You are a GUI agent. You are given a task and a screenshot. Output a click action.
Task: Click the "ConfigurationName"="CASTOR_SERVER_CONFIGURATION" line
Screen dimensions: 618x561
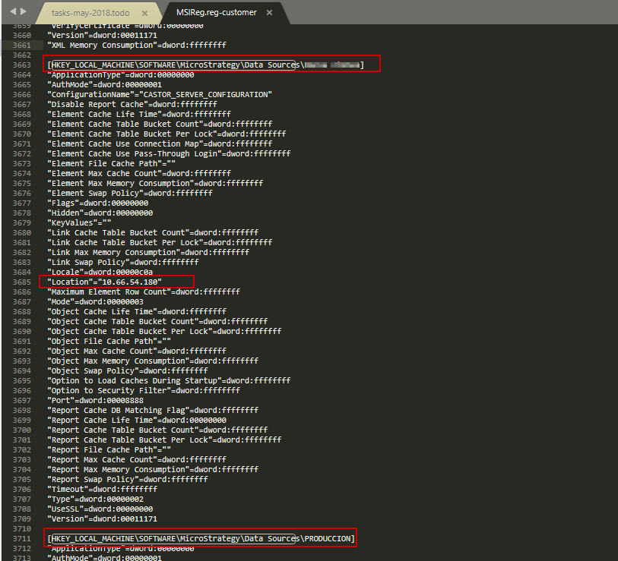click(160, 94)
